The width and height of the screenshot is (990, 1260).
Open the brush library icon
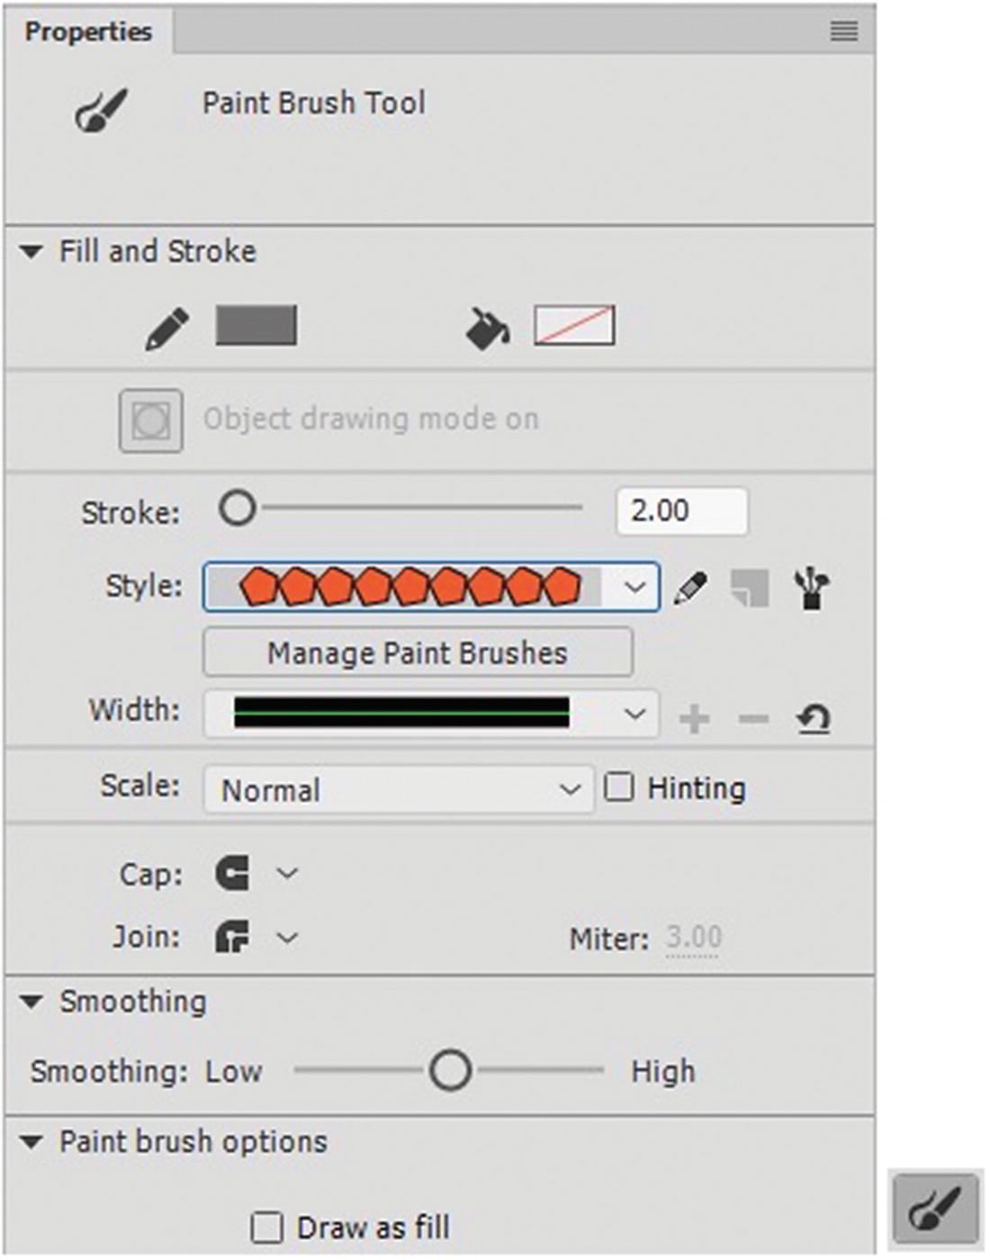coord(812,589)
